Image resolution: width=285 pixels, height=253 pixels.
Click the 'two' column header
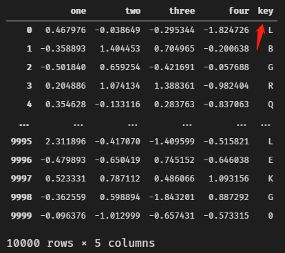(133, 11)
